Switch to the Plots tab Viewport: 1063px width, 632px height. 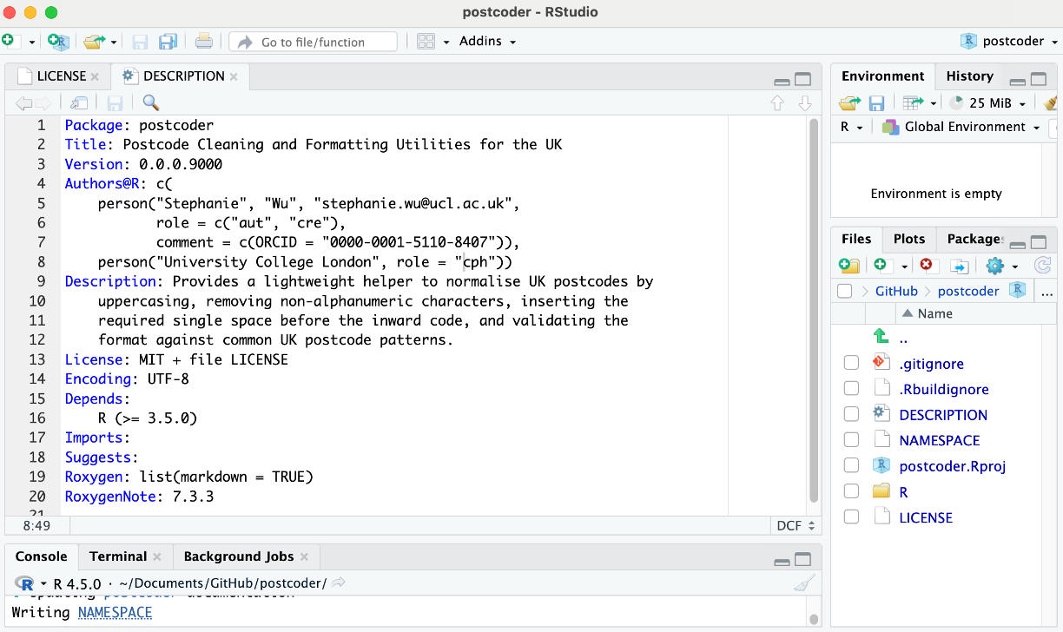tap(909, 239)
